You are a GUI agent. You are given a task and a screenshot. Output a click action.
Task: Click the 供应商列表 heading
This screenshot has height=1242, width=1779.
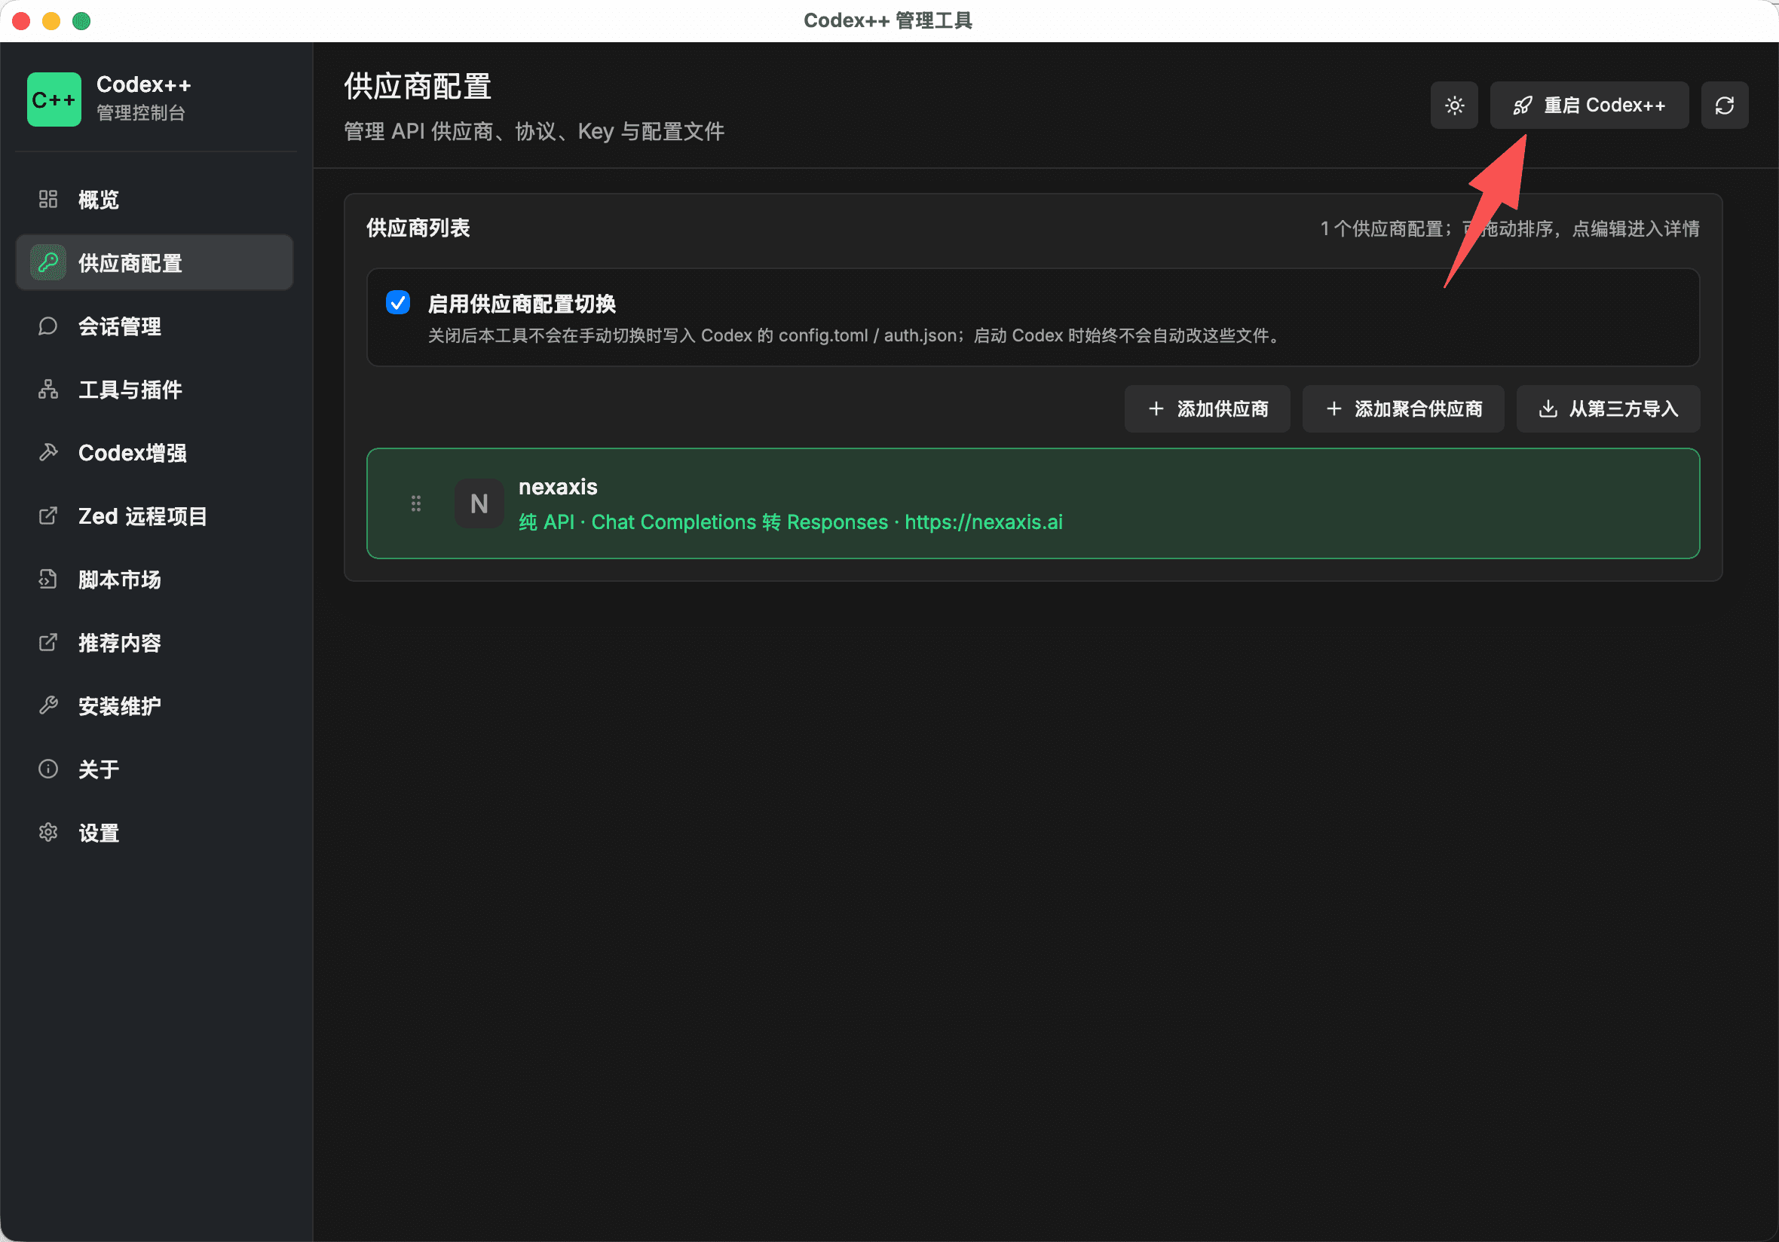418,228
